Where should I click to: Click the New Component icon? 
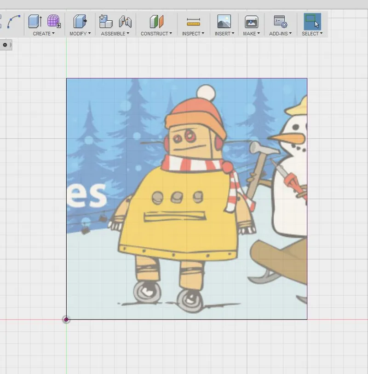pyautogui.click(x=106, y=22)
